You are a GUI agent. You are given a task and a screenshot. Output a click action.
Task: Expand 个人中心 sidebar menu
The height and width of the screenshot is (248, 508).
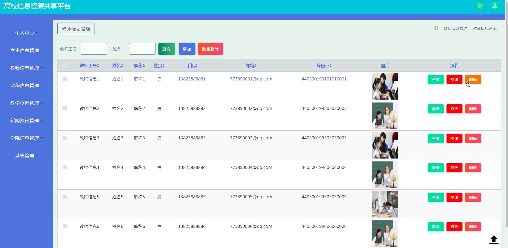[x=26, y=33]
